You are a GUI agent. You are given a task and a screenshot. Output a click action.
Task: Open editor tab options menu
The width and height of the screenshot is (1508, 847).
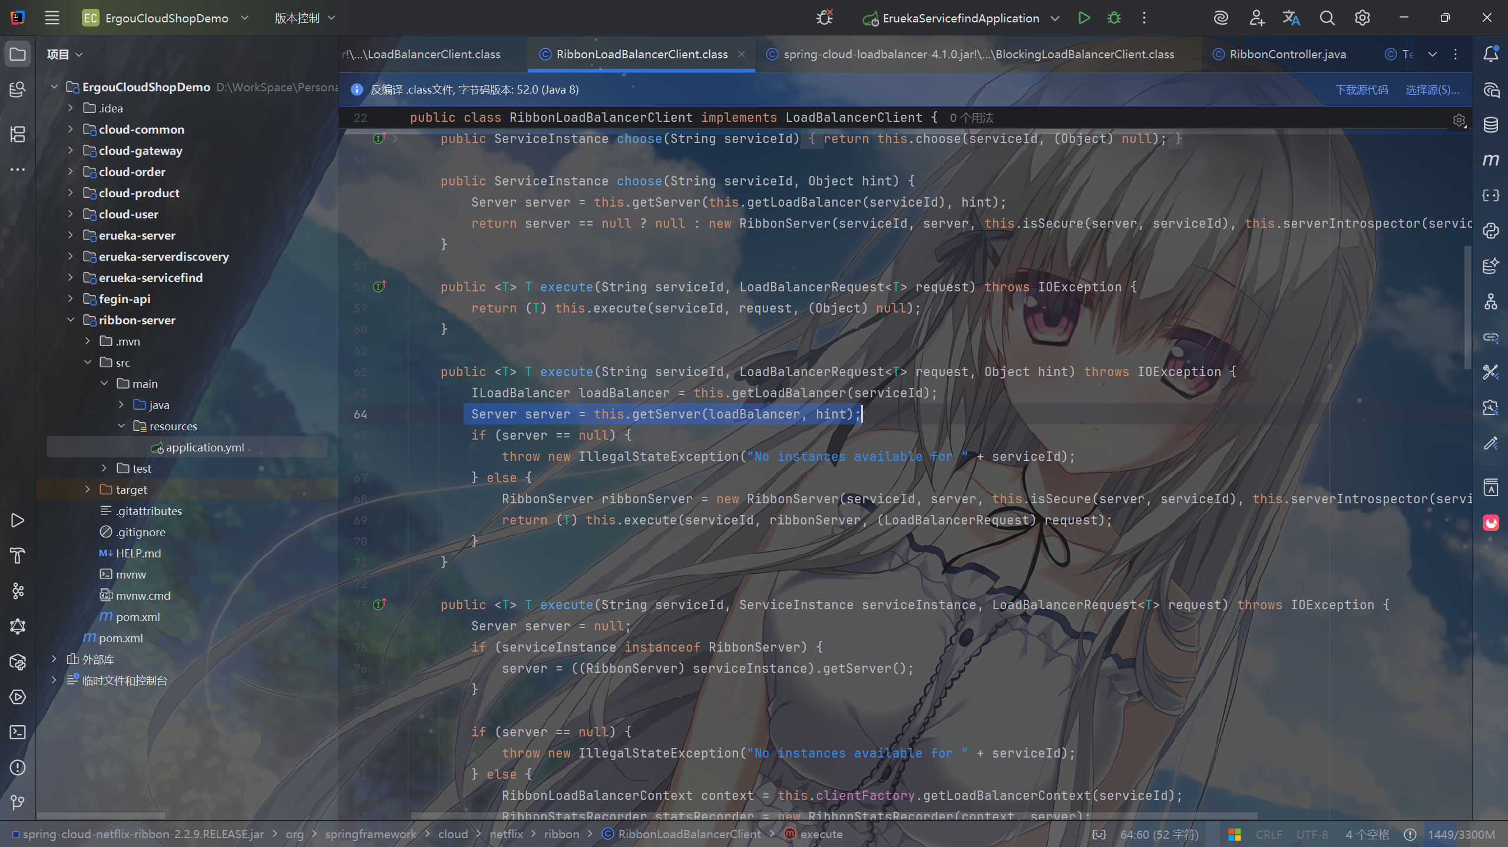[x=1456, y=54]
